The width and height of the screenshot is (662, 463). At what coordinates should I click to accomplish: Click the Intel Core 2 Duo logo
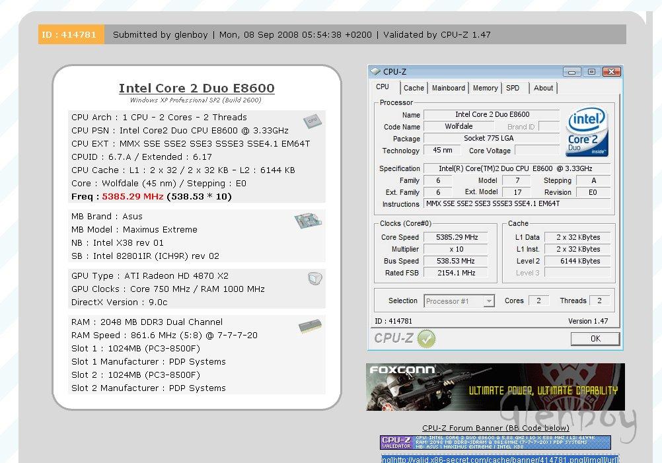588,132
